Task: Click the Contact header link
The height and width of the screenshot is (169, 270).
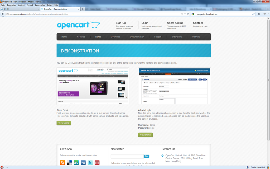Action: 198,23
